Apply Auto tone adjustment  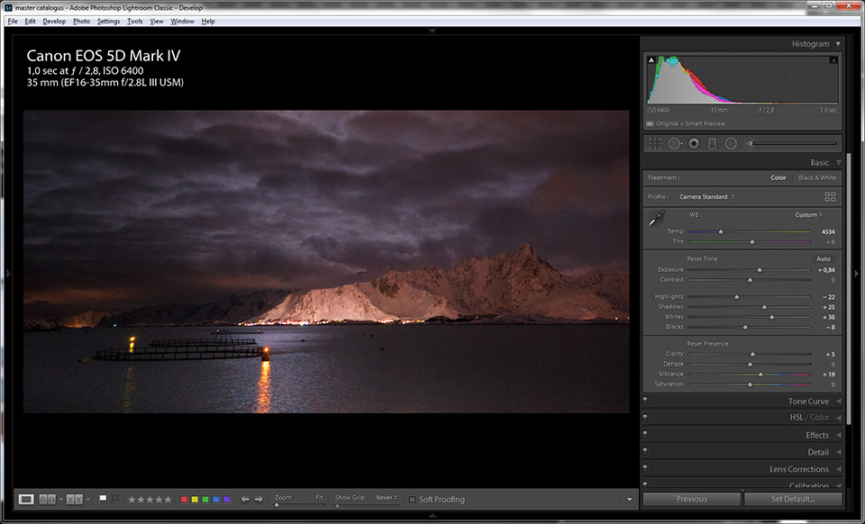[x=823, y=259]
